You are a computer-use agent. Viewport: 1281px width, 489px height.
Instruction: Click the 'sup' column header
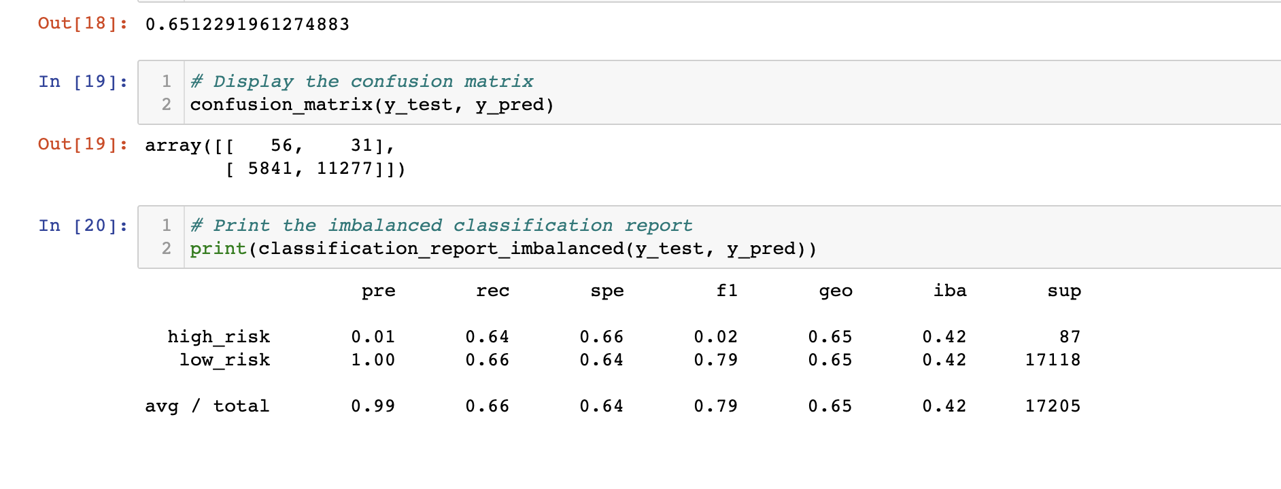tap(1064, 291)
